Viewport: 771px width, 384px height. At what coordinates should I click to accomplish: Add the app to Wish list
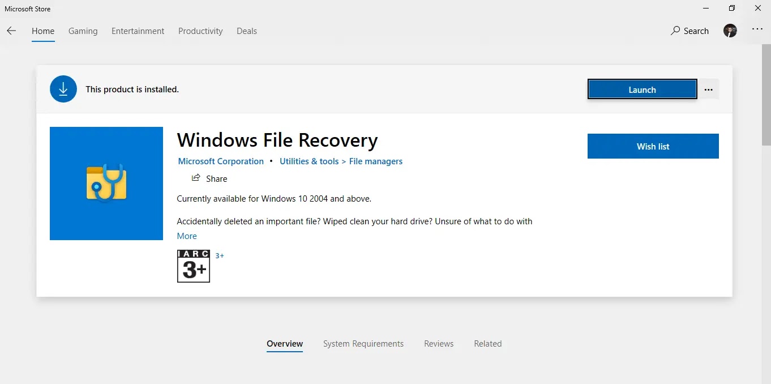point(653,146)
